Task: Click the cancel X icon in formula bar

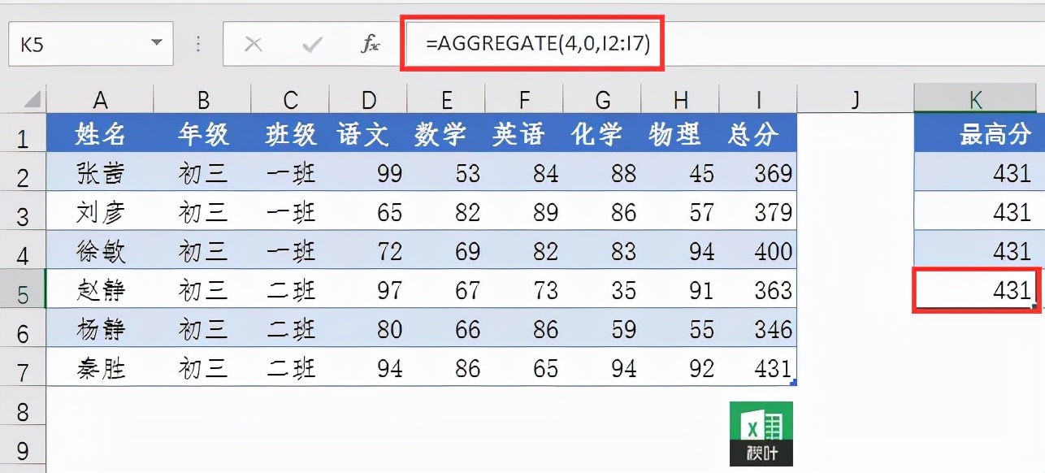Action: point(254,44)
